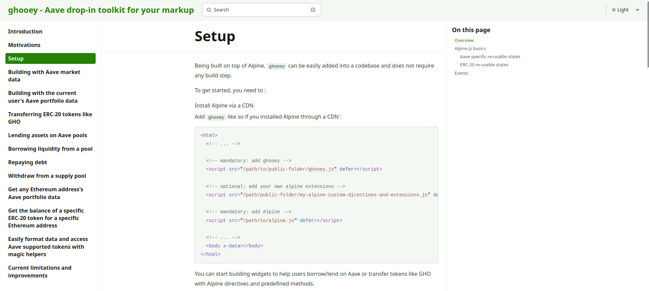The height and width of the screenshot is (291, 649).
Task: Click the 'optional: add your own alpine extensions' comment
Action: [x=276, y=186]
